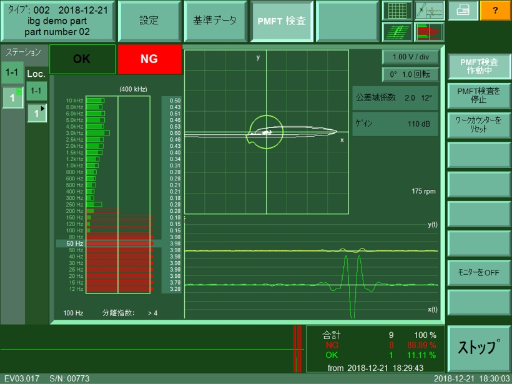512x384 pixels.
Task: Open help with the orange question mark
Action: coord(495,11)
